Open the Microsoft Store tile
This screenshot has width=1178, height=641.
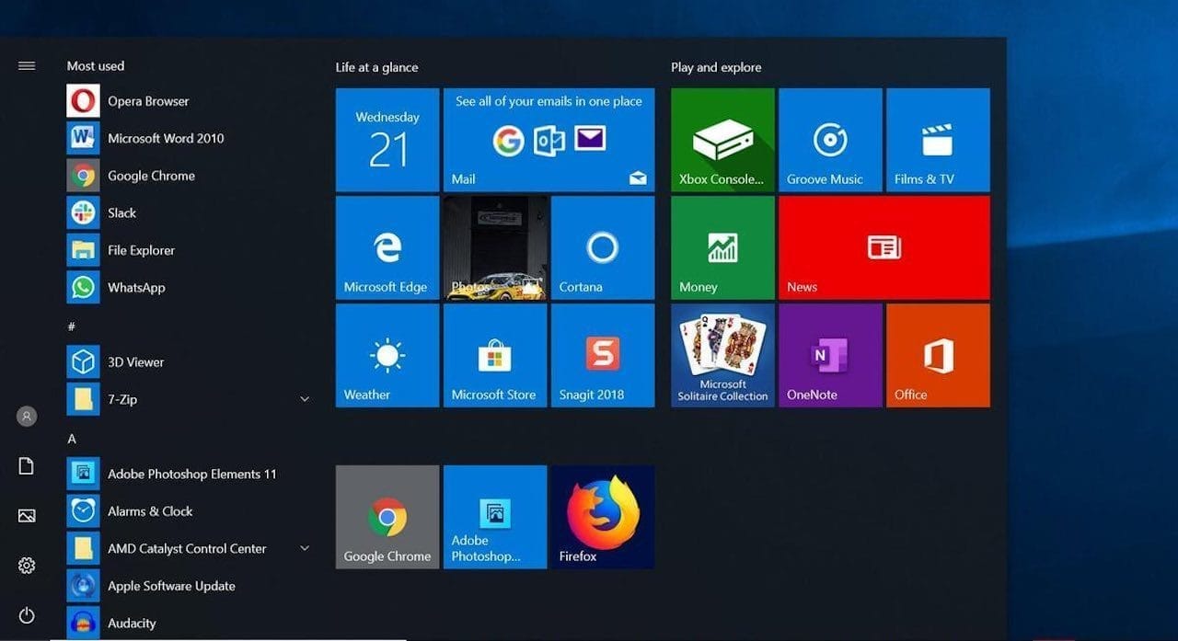(495, 355)
